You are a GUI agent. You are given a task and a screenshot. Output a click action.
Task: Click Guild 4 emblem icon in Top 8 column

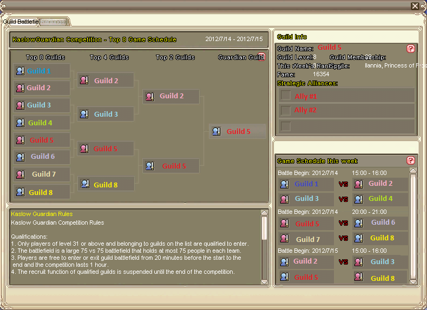pos(20,123)
